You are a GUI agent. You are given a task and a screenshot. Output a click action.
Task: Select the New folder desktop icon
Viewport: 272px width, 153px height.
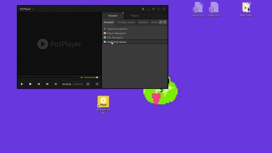(246, 9)
